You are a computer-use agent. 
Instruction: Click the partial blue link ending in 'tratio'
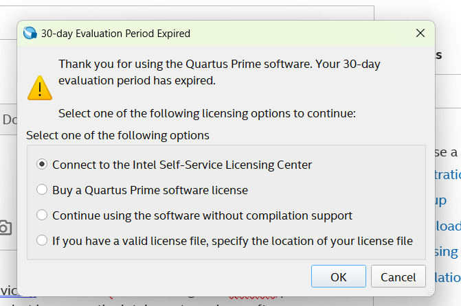point(448,175)
